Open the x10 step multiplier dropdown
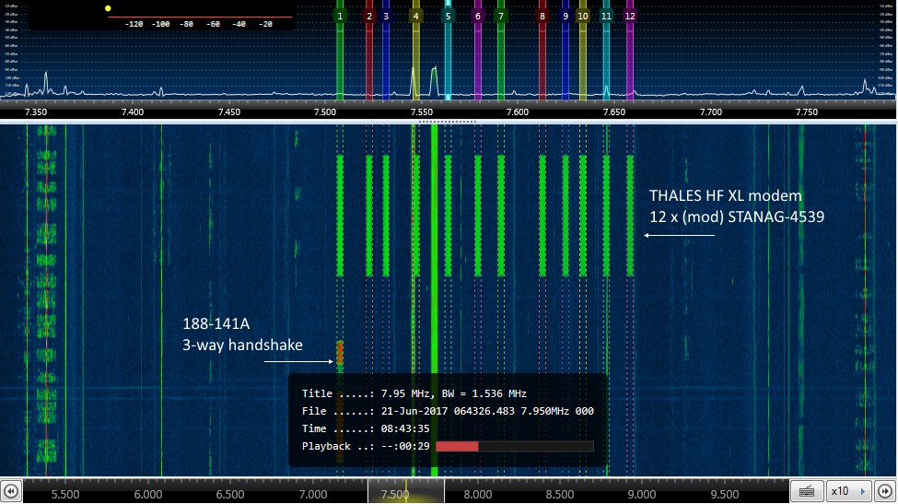Image resolution: width=898 pixels, height=504 pixels. pyautogui.click(x=848, y=491)
